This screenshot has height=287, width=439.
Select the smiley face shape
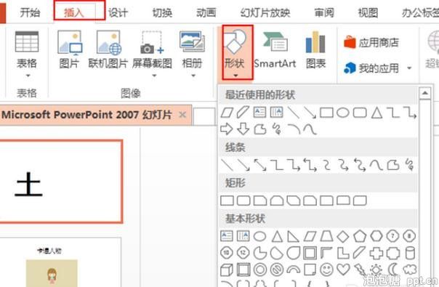tap(326, 270)
